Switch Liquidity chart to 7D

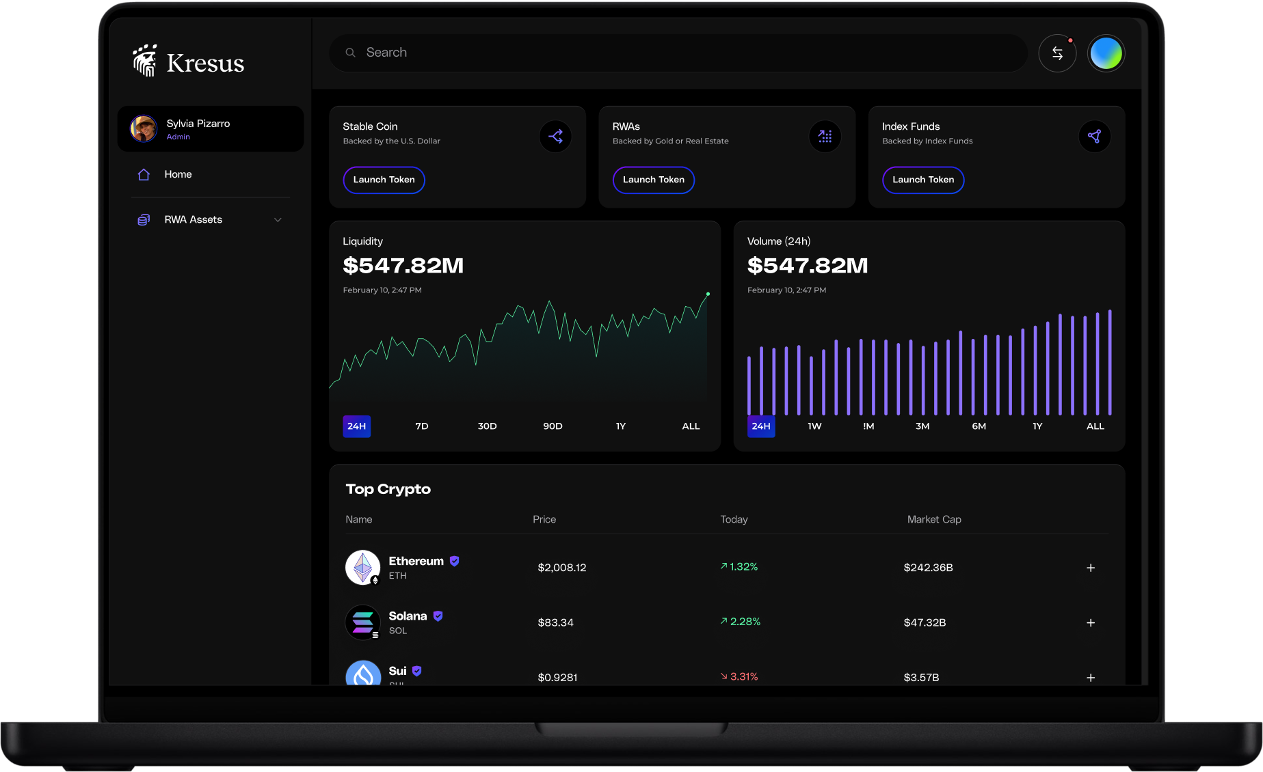pos(421,426)
